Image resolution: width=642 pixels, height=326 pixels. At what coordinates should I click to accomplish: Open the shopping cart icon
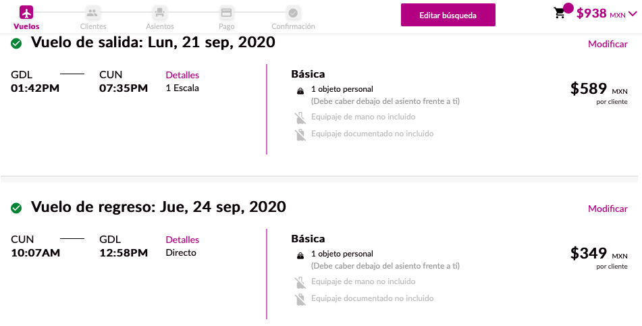[x=560, y=13]
